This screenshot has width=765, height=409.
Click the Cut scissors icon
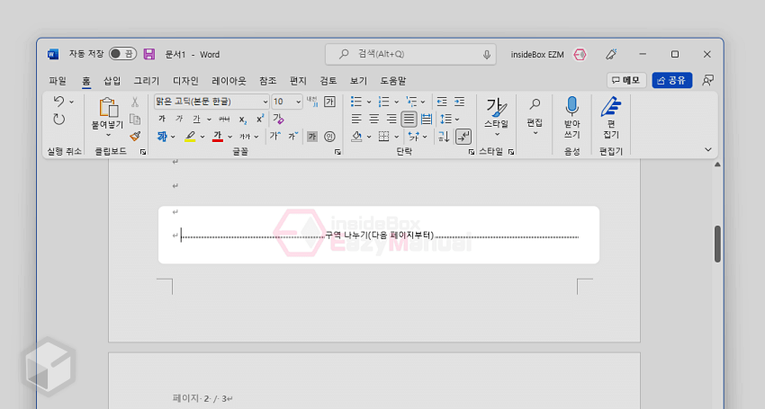tap(135, 102)
